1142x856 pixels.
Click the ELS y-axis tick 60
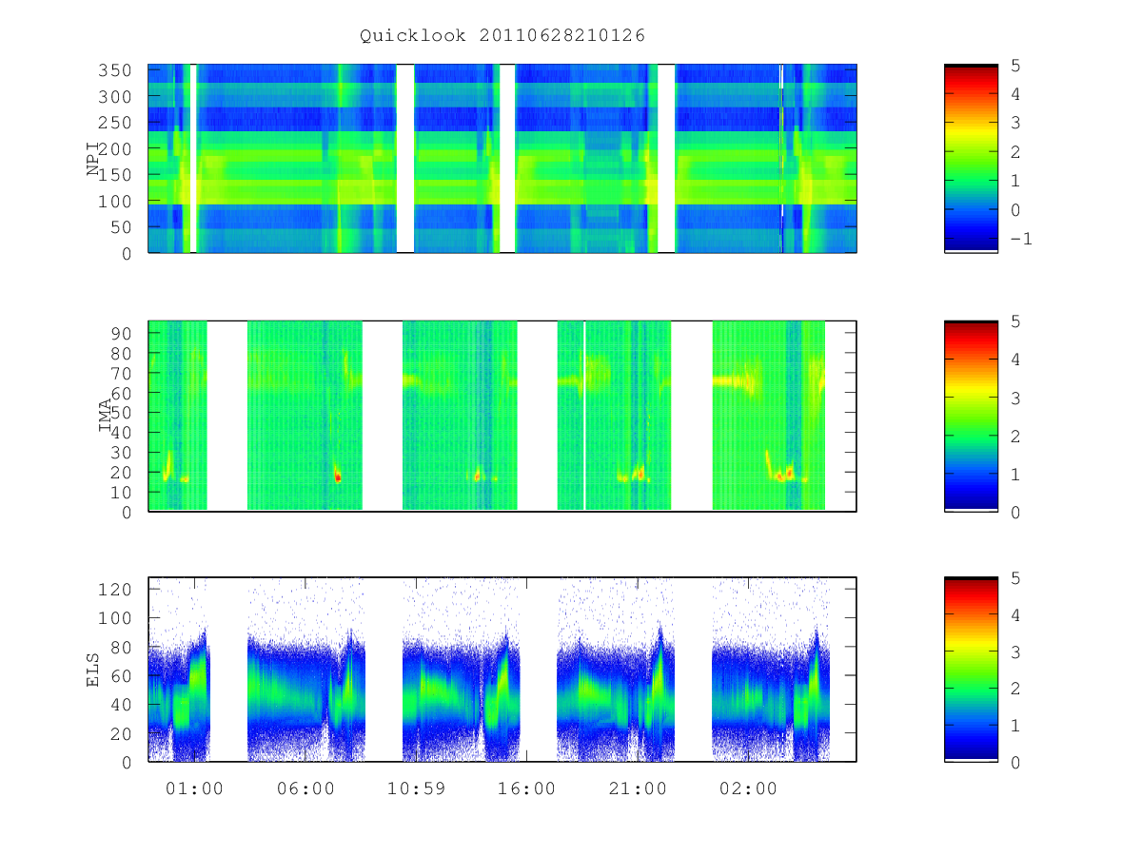pos(120,675)
